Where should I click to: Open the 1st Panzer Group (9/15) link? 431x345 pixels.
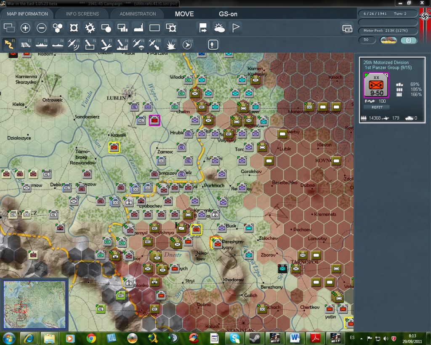[388, 68]
